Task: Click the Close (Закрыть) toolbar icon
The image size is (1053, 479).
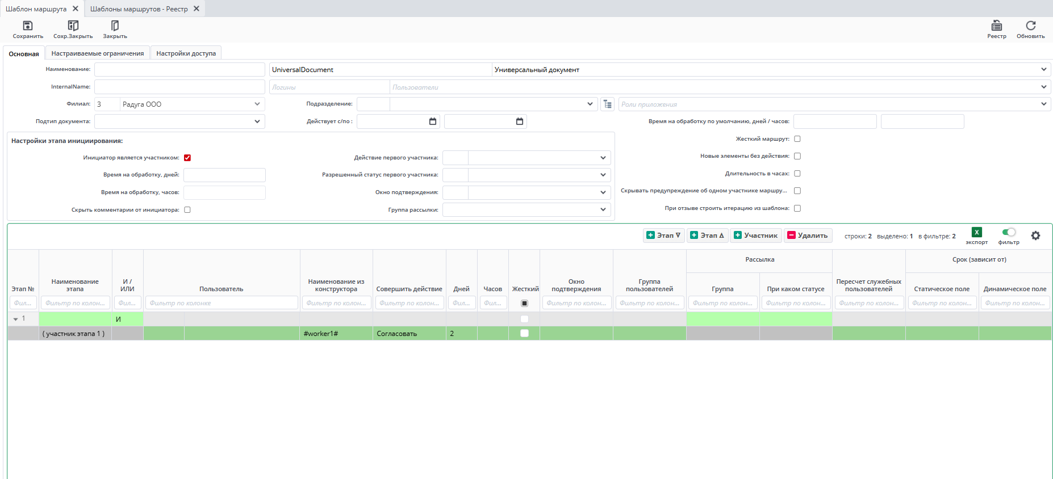Action: tap(115, 26)
